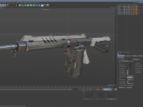
Task: Click the Render View clapperboard icon
Action: click(11, 5)
